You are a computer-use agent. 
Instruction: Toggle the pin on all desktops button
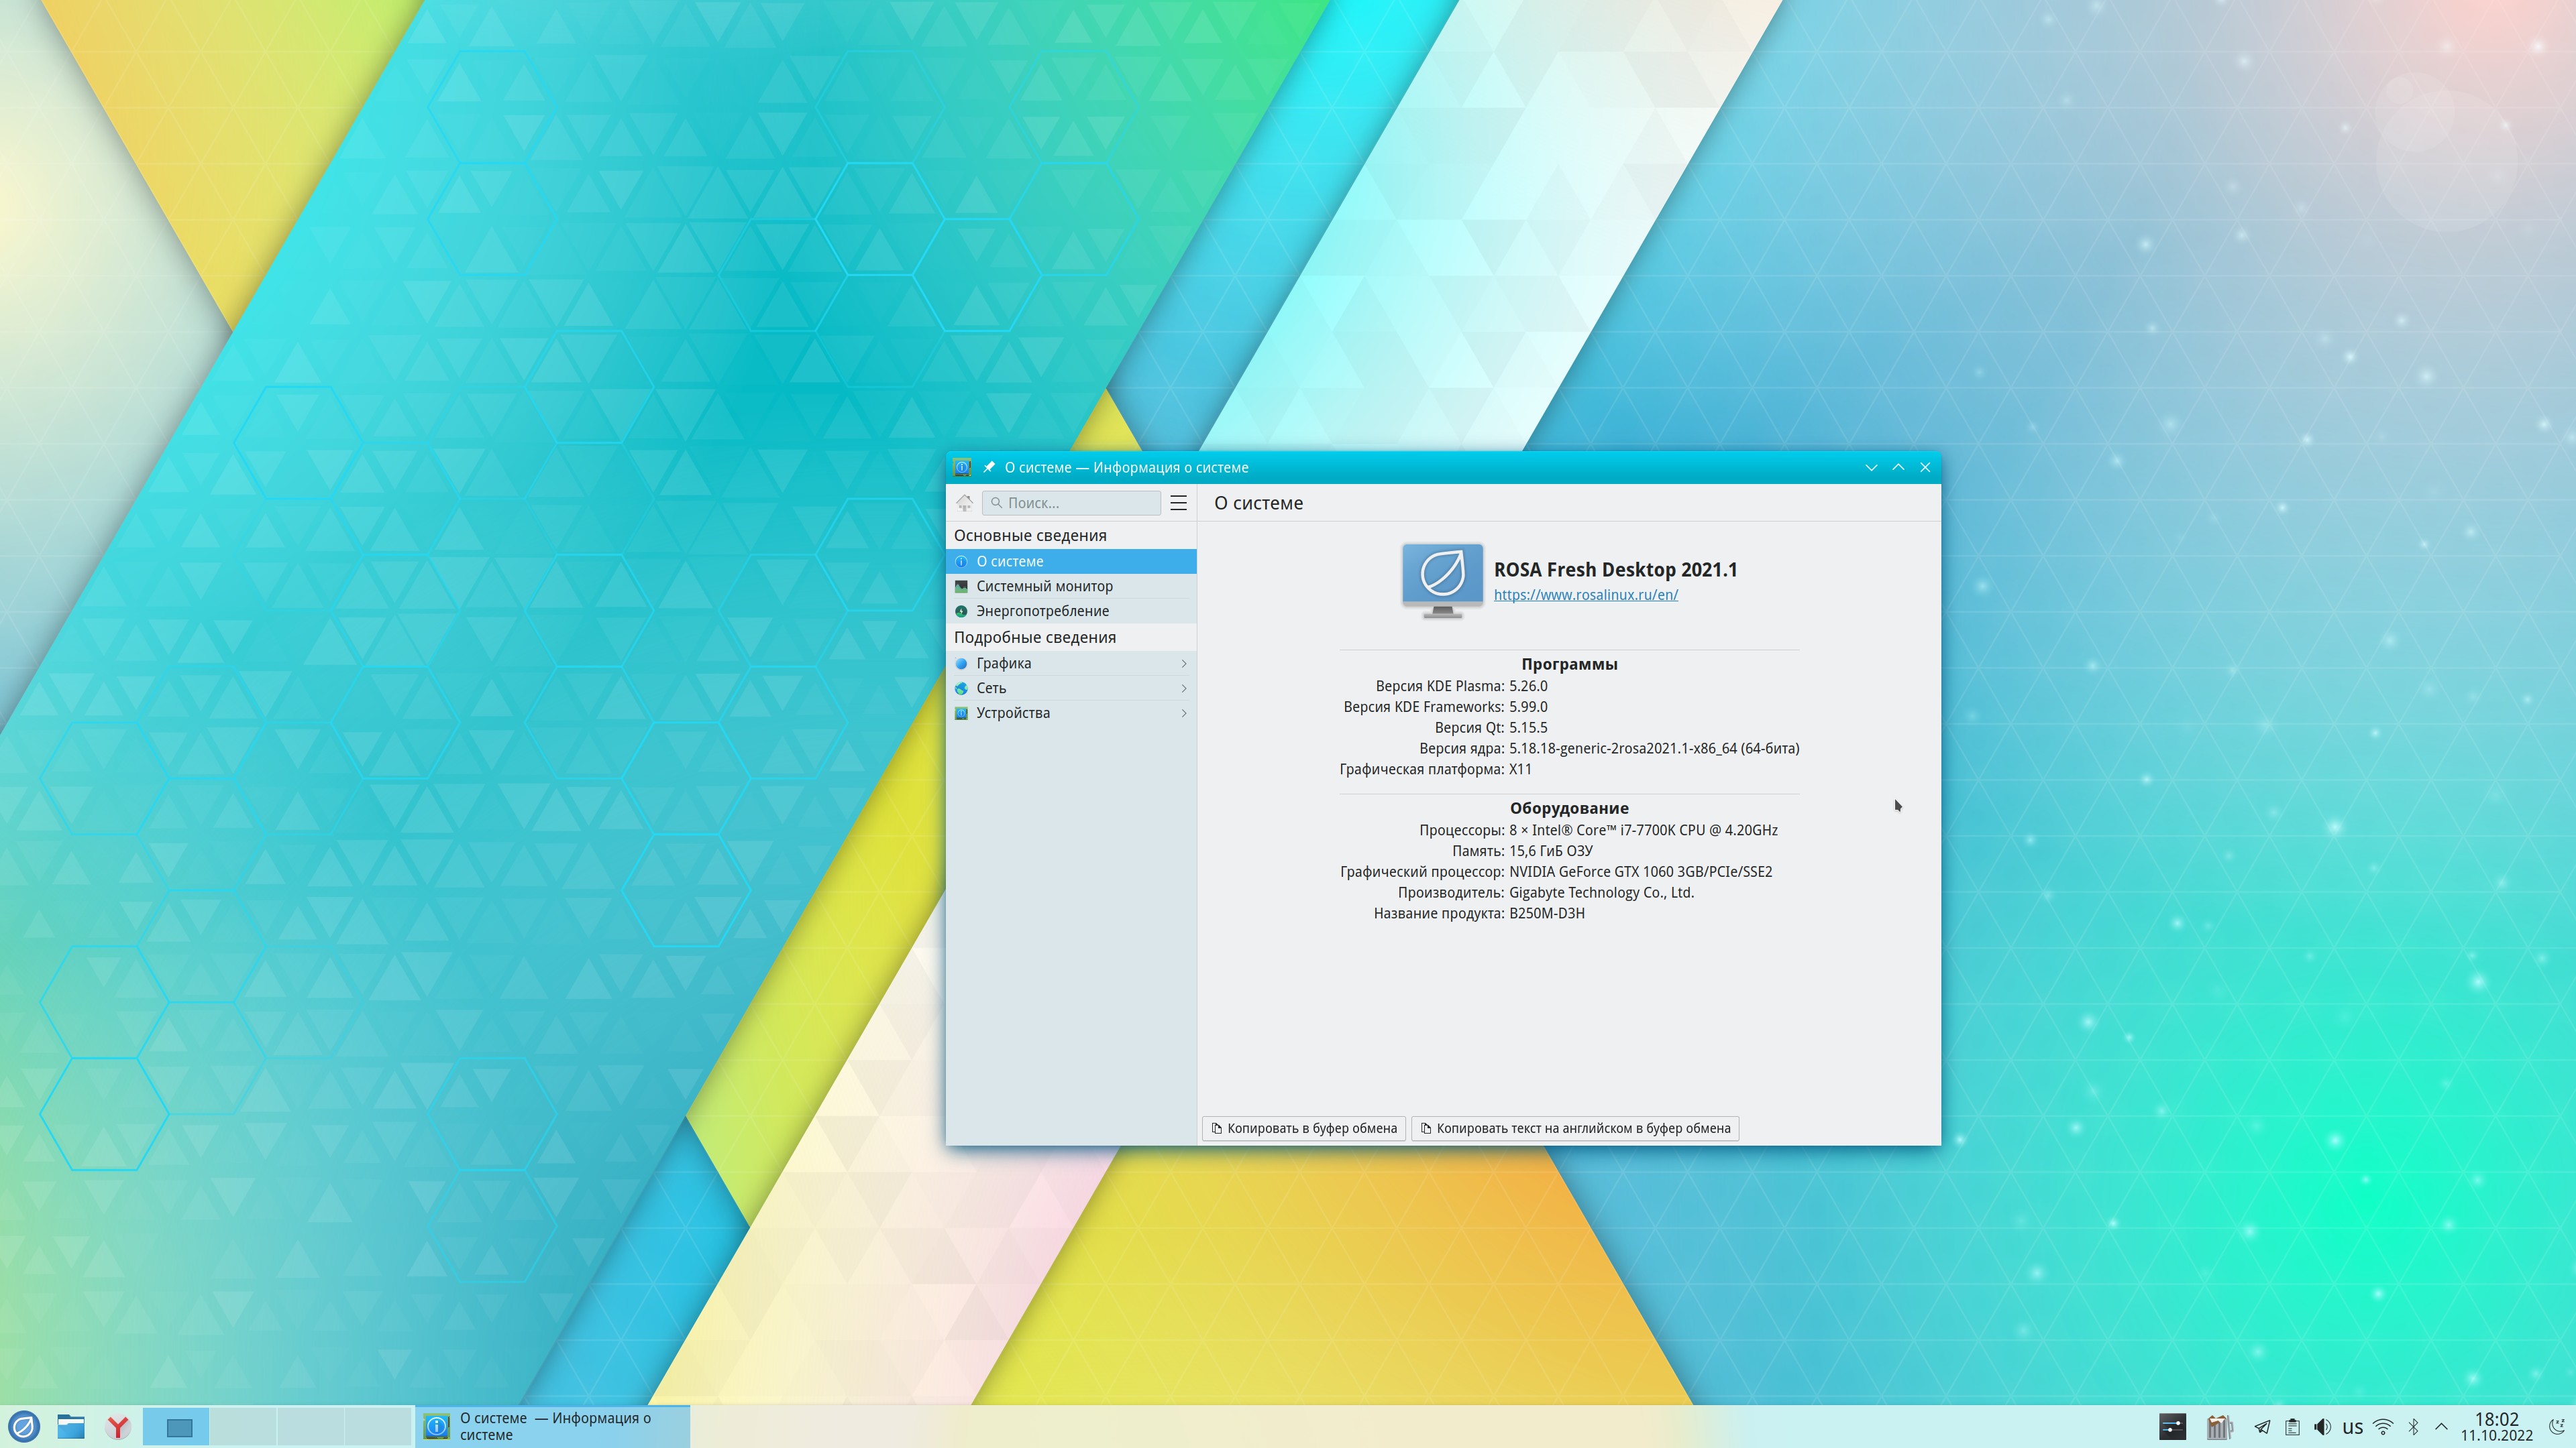(x=989, y=467)
